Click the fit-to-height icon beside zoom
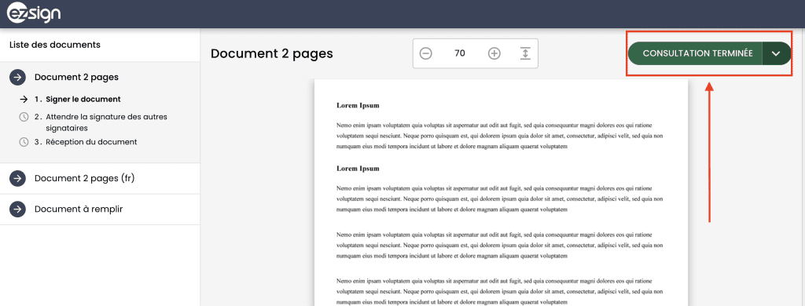The image size is (805, 306). 524,53
